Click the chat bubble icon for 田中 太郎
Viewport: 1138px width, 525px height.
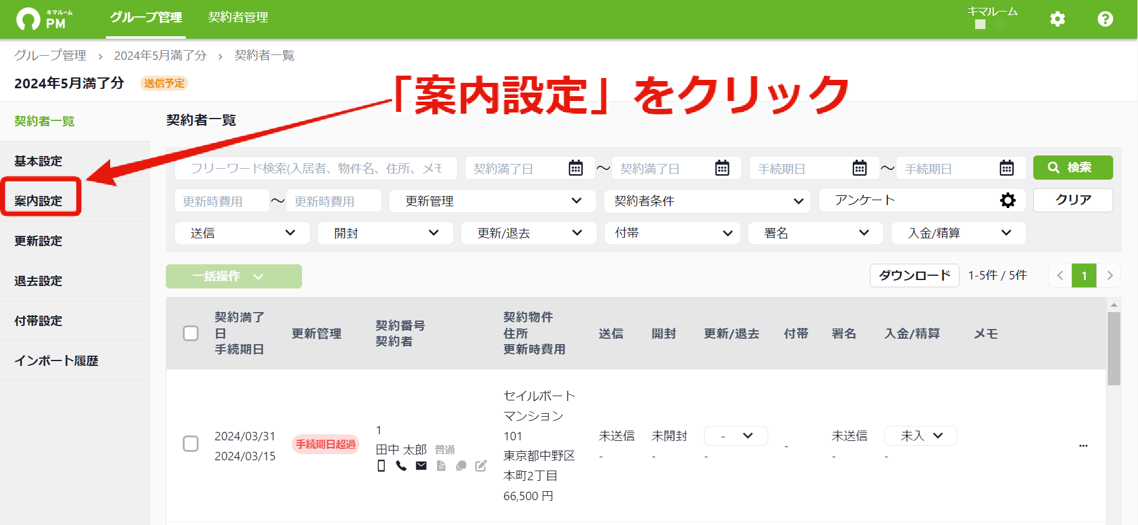point(461,466)
